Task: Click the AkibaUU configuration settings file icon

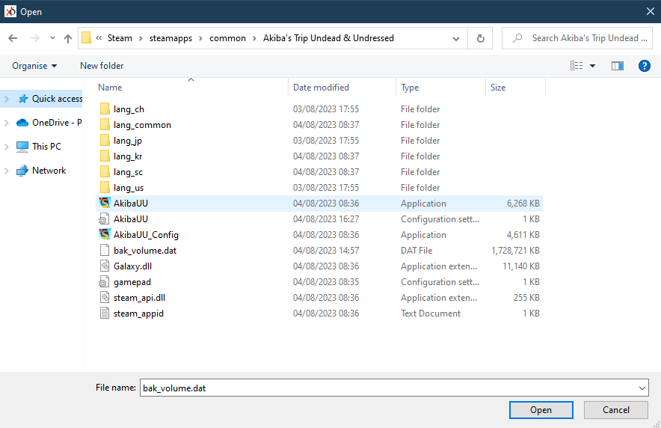Action: coord(104,218)
